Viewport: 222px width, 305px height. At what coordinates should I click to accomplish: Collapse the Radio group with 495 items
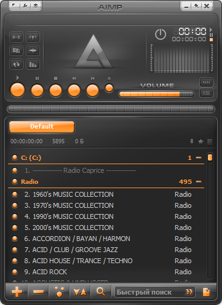[199, 181]
